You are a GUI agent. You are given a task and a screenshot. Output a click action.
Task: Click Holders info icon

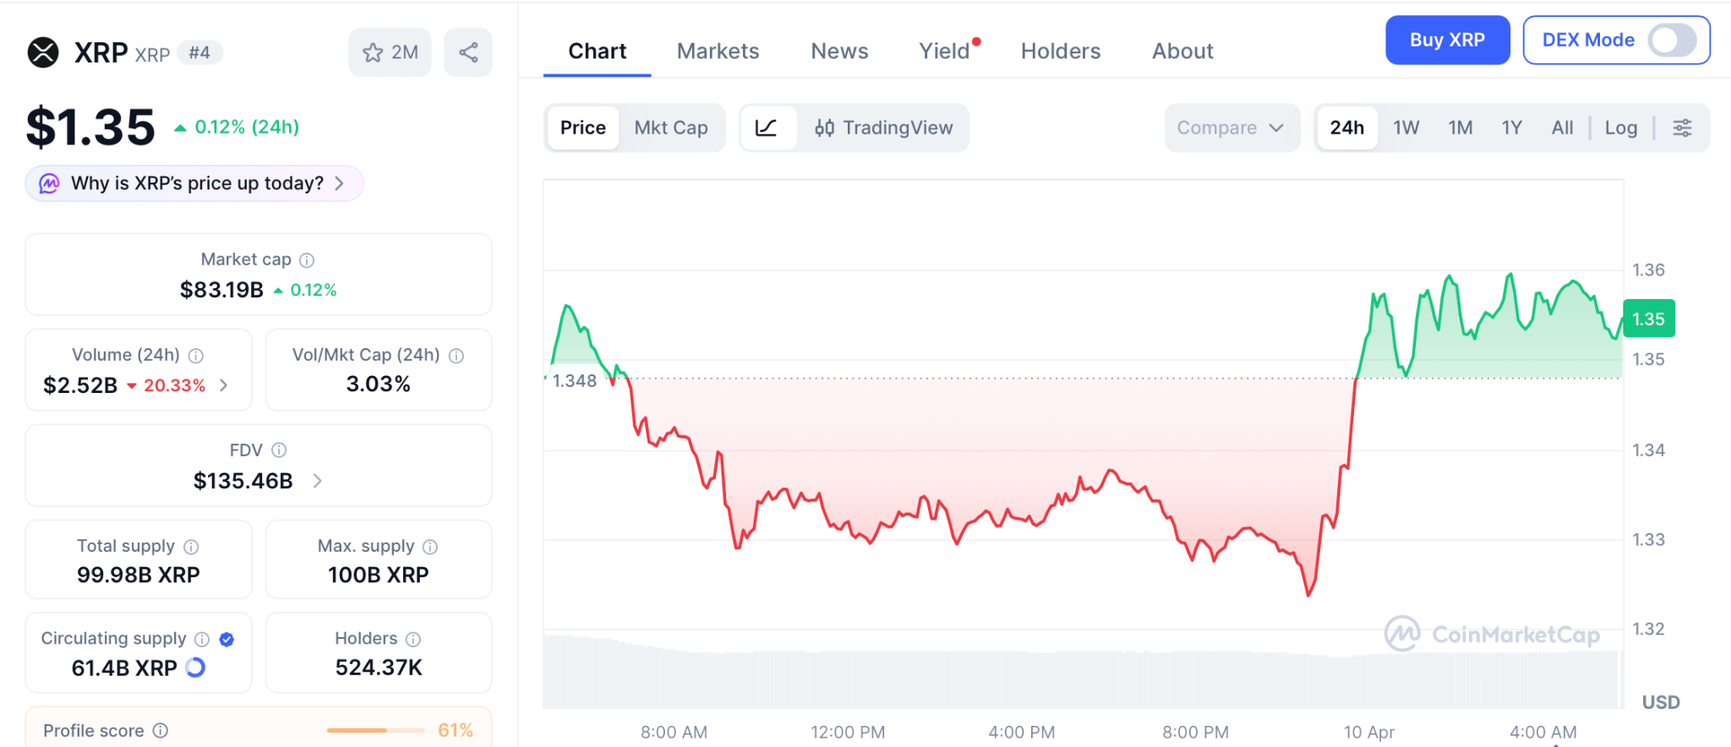tap(413, 639)
